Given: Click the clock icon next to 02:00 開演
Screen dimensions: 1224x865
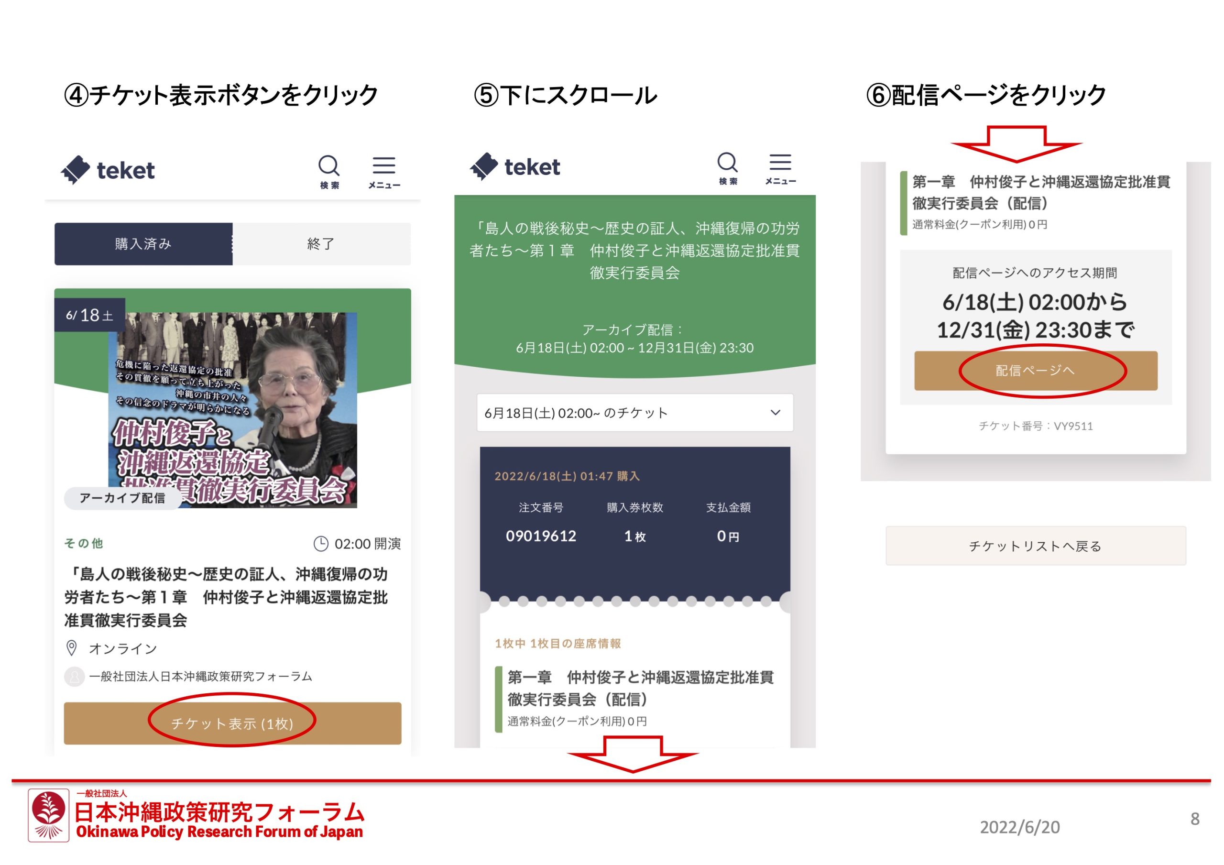Looking at the screenshot, I should point(321,543).
